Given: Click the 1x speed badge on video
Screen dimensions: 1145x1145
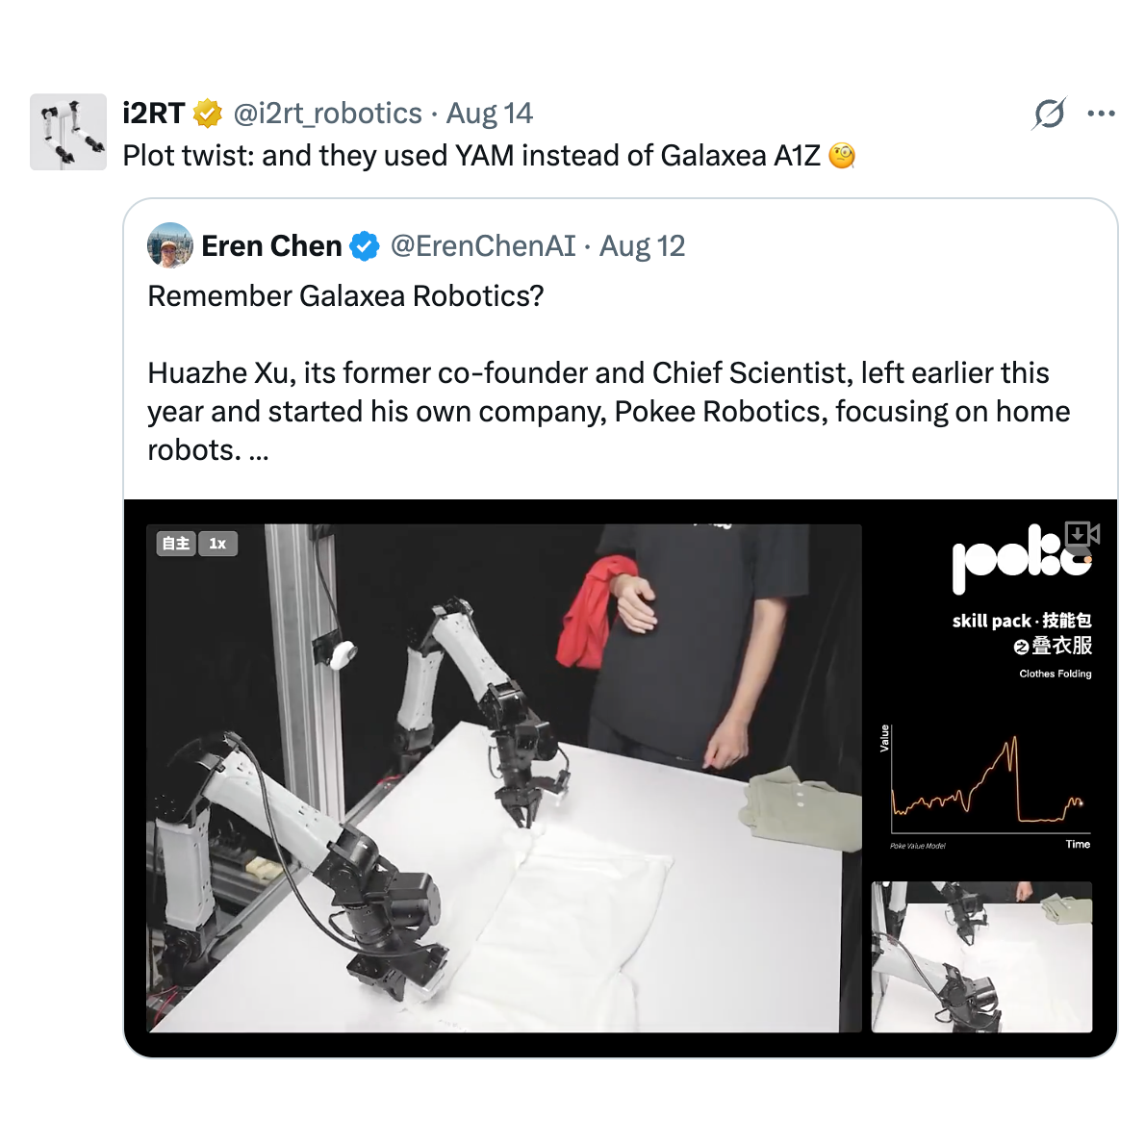Looking at the screenshot, I should (x=217, y=544).
